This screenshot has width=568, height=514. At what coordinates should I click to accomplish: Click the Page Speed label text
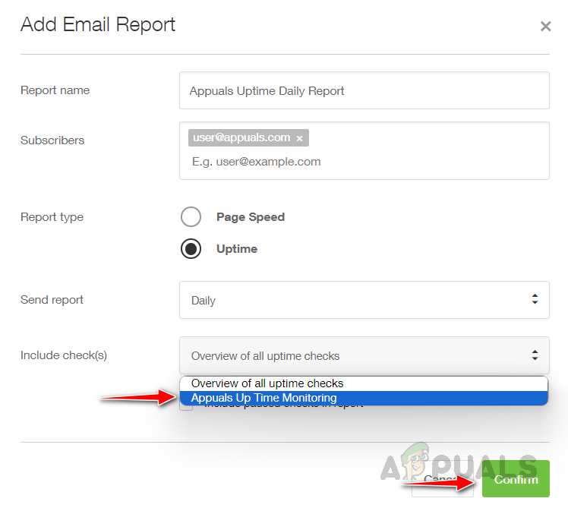click(251, 217)
